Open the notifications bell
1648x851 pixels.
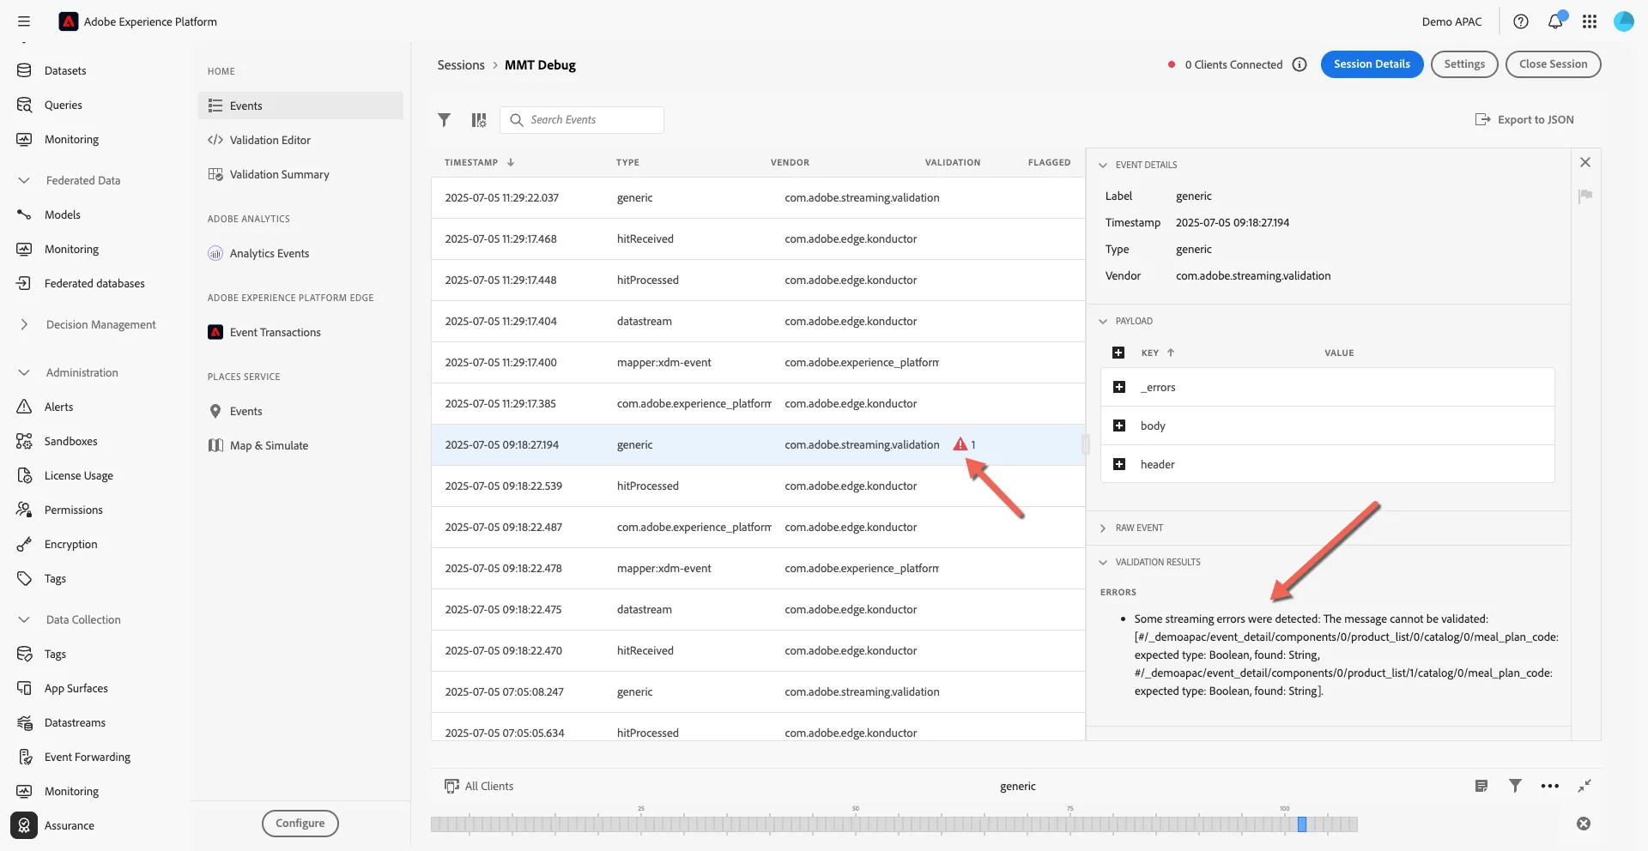[x=1555, y=21]
